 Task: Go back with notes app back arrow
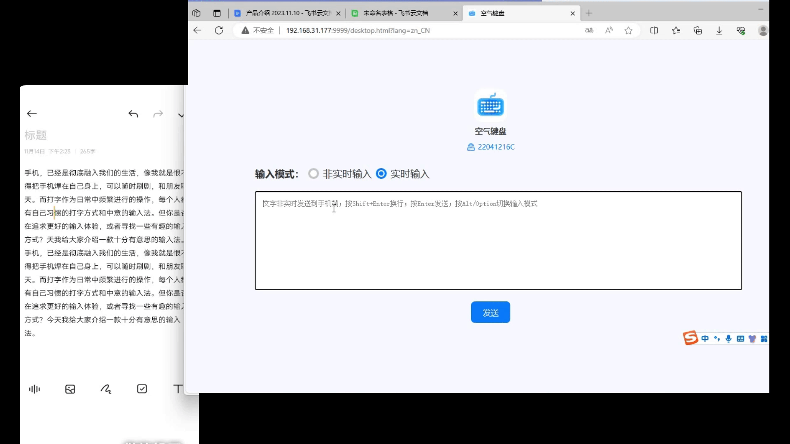click(32, 114)
